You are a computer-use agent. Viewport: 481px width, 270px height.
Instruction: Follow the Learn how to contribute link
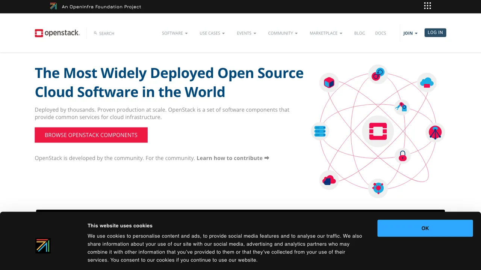[x=233, y=158]
